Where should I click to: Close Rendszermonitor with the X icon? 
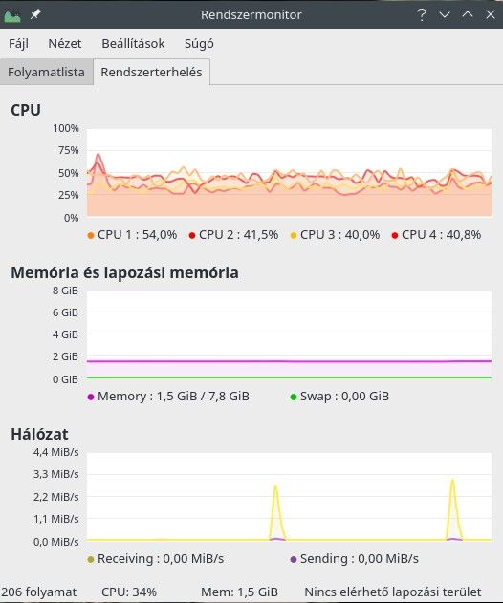[491, 14]
